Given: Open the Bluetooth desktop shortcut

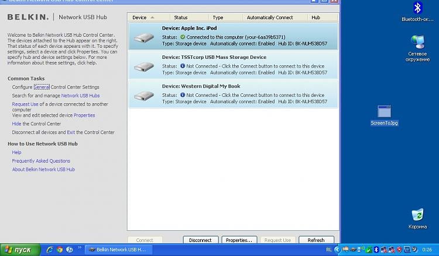Looking at the screenshot, I should point(417,11).
